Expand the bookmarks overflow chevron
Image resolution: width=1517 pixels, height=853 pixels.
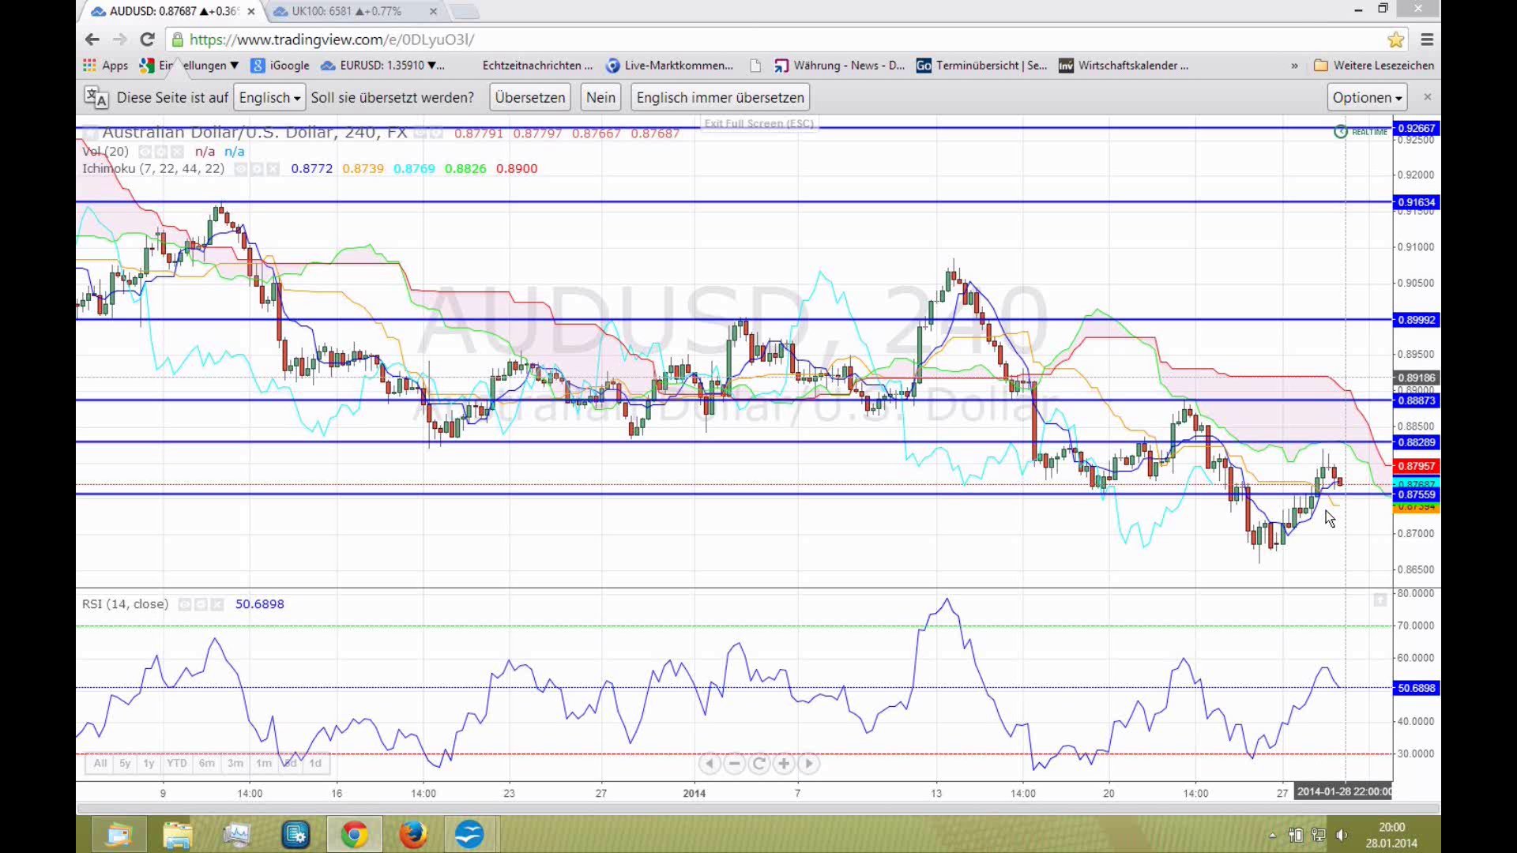(x=1294, y=66)
